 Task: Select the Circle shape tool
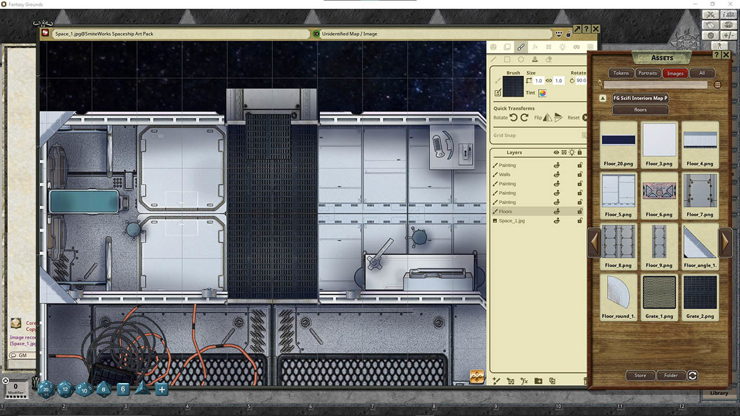click(521, 58)
